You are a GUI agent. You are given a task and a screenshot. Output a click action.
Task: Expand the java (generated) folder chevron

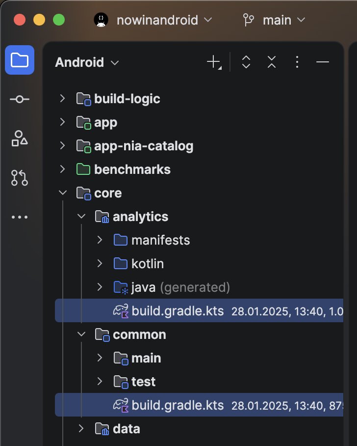[x=100, y=287]
